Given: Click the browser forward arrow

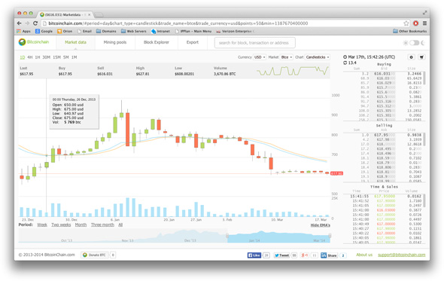Looking at the screenshot, I should tap(27, 23).
